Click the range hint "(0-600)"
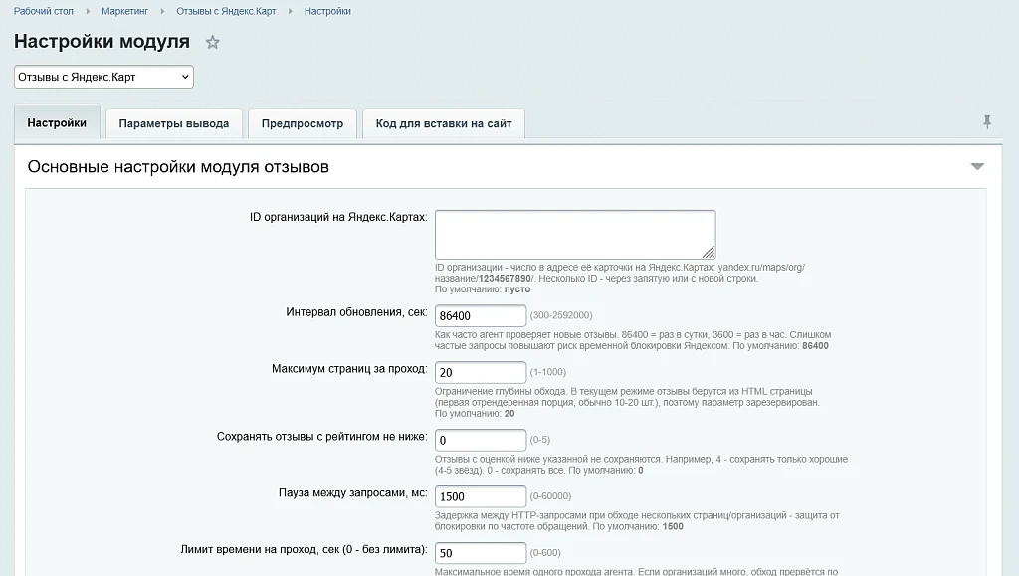 point(545,553)
